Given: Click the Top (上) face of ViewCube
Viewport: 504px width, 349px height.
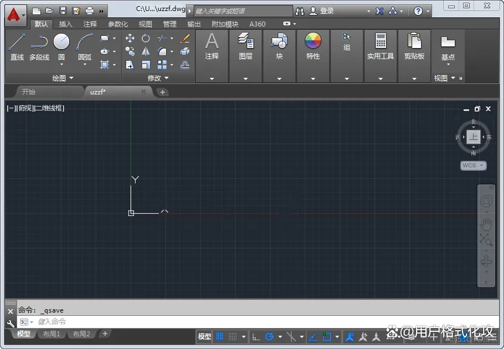Looking at the screenshot, I should (474, 137).
